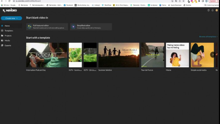
Task: Choose the Tour de France template
Action: pos(152,55)
